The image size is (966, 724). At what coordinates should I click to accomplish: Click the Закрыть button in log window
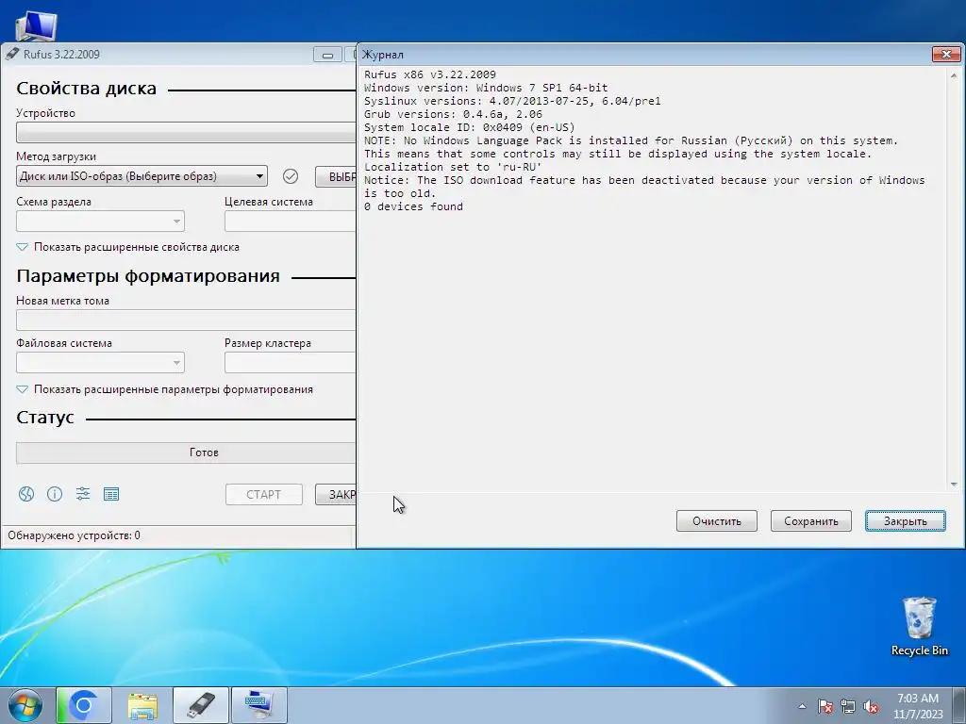click(x=905, y=520)
